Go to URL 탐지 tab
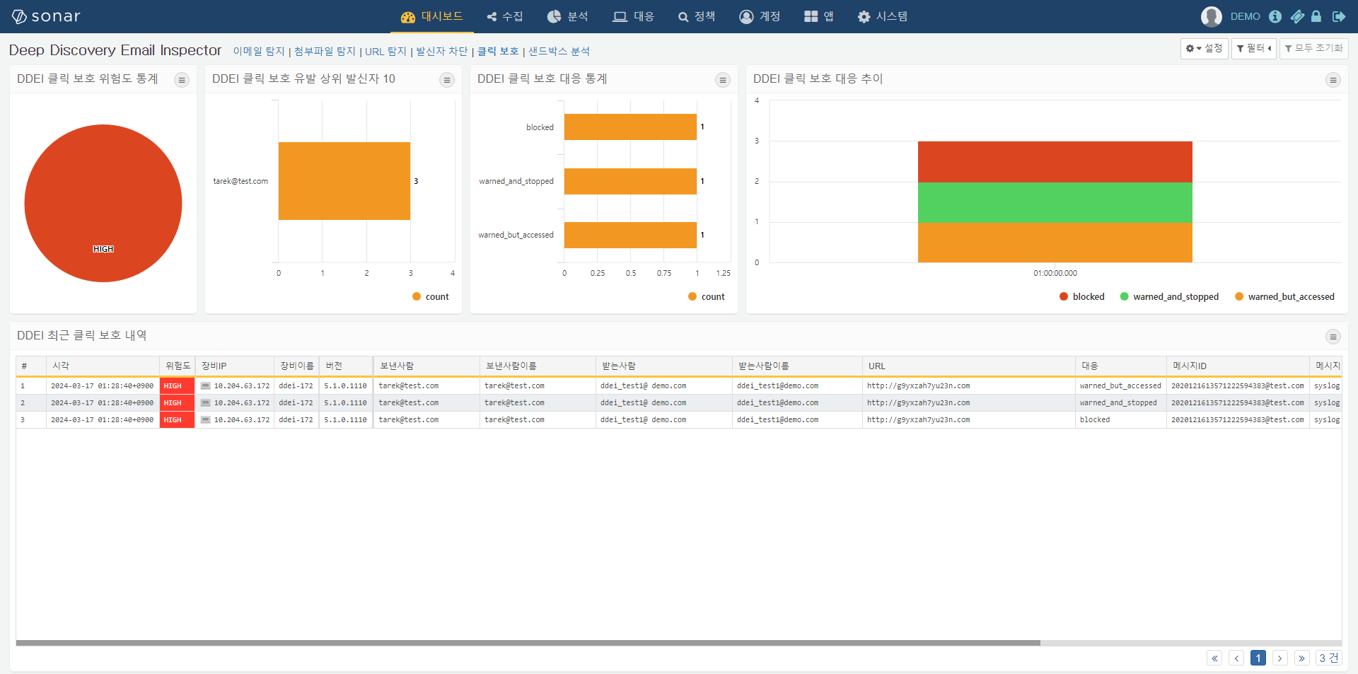Viewport: 1358px width, 674px height. (385, 51)
